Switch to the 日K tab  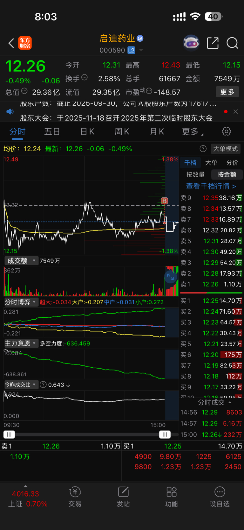tap(87, 131)
